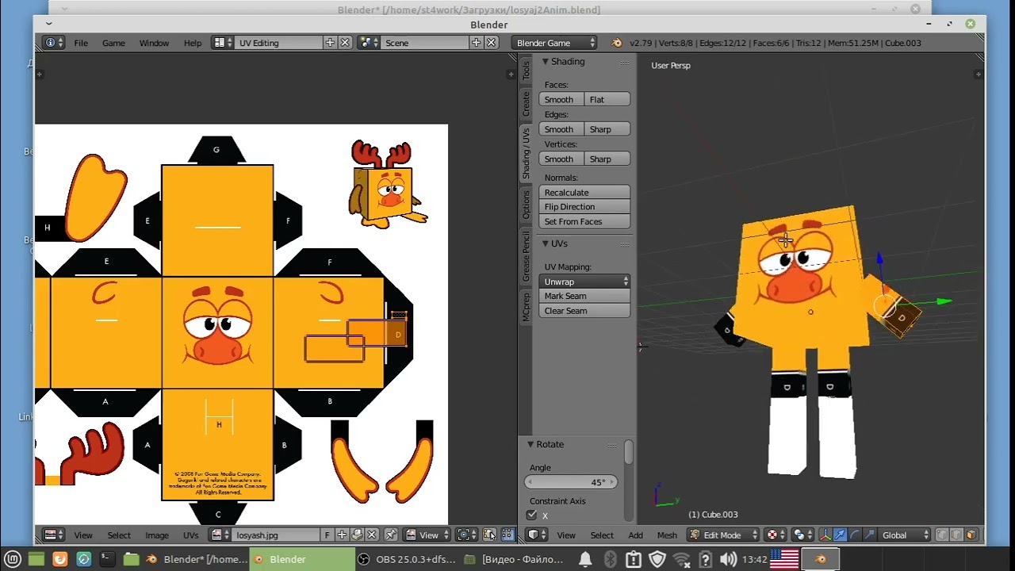The height and width of the screenshot is (571, 1015).
Task: Click the Mark Seam button
Action: pos(584,296)
